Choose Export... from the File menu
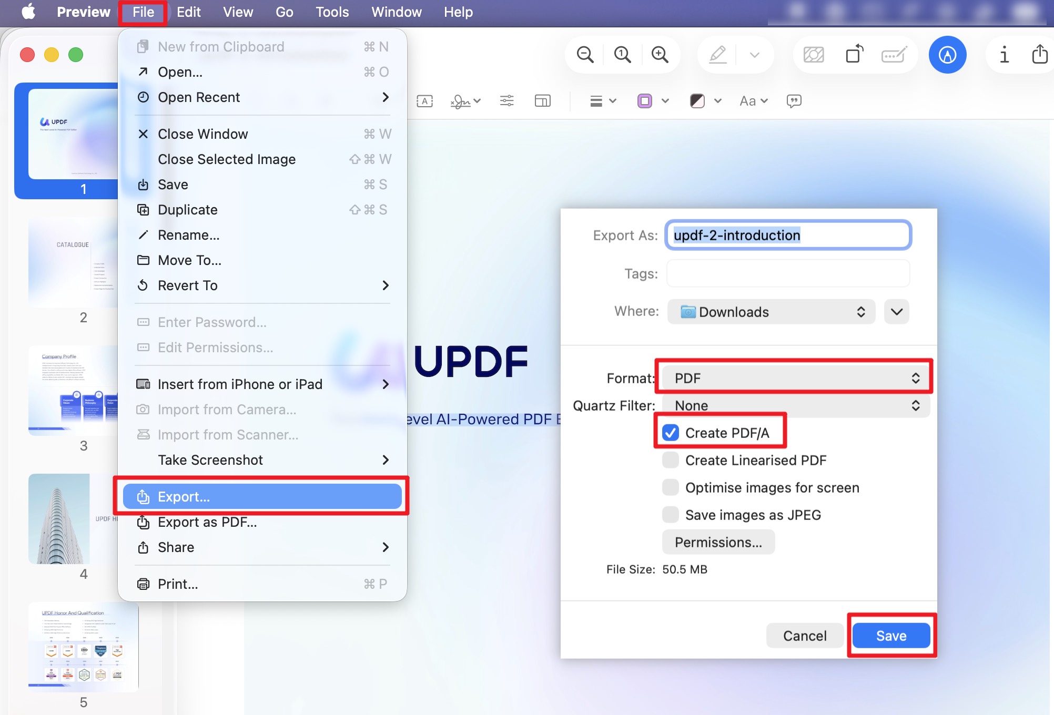 262,497
